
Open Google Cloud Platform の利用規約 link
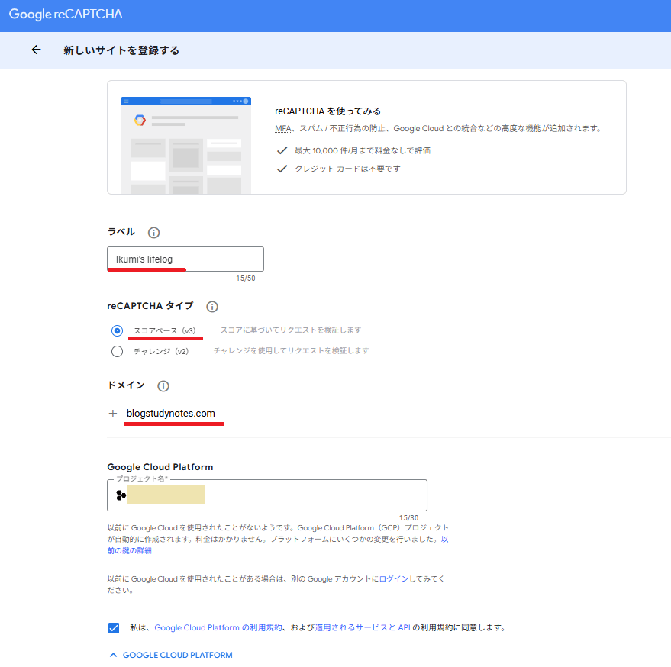click(x=218, y=627)
